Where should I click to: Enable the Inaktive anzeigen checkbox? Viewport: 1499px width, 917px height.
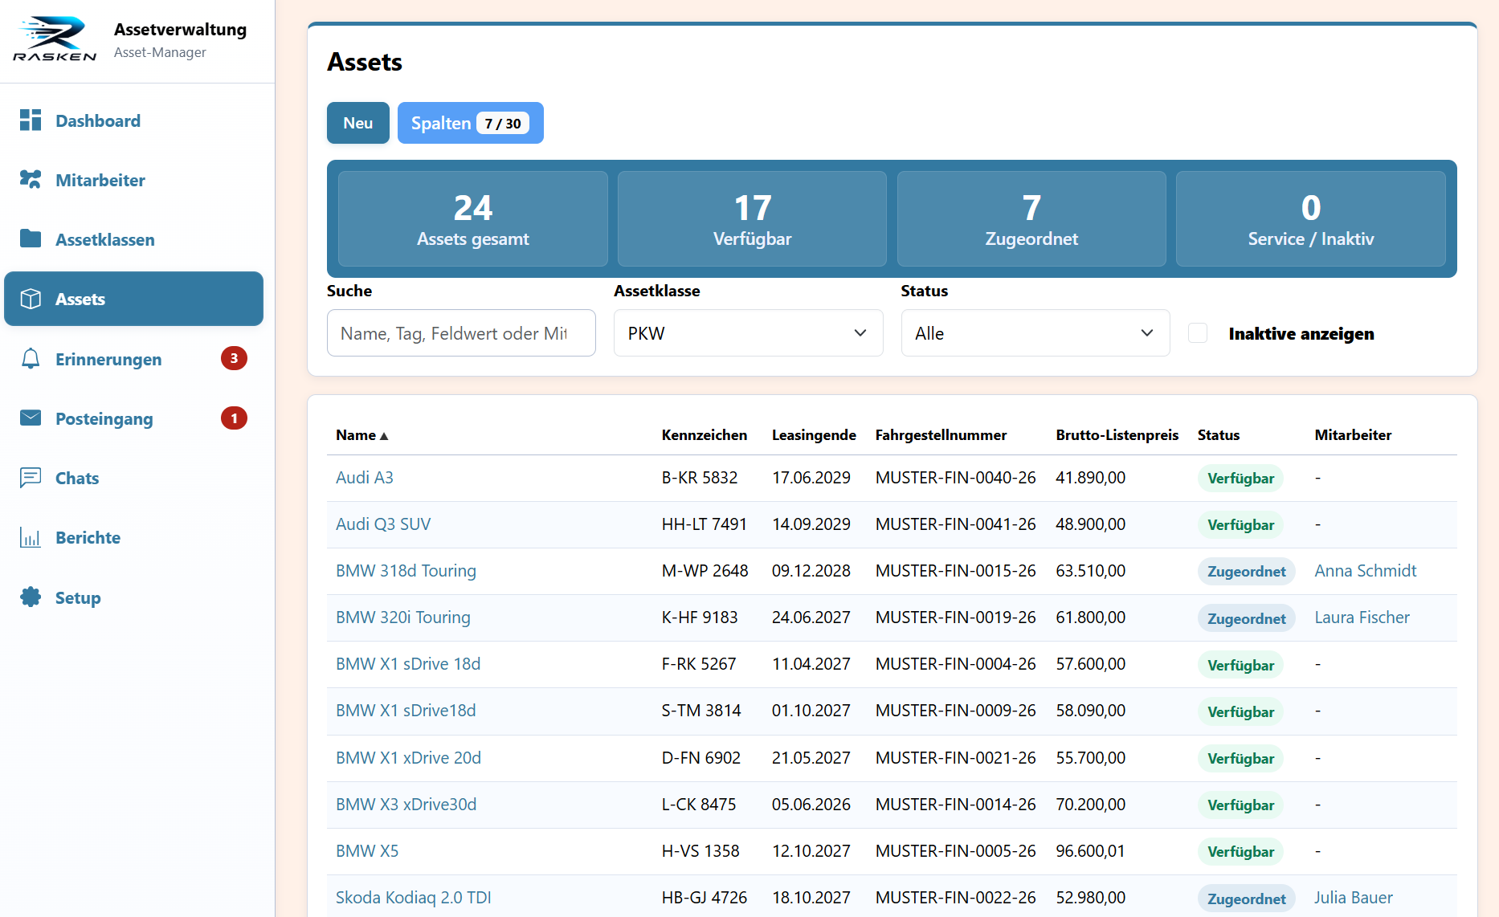point(1198,333)
